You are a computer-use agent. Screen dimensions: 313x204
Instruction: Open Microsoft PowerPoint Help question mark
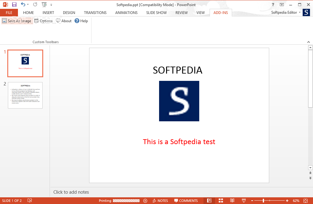273,5
